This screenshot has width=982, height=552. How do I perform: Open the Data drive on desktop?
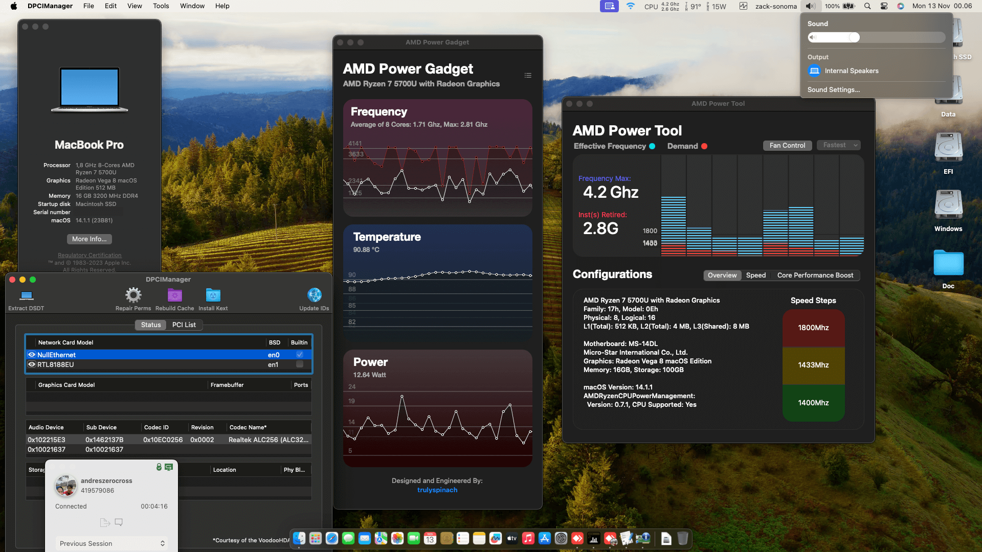pyautogui.click(x=948, y=91)
